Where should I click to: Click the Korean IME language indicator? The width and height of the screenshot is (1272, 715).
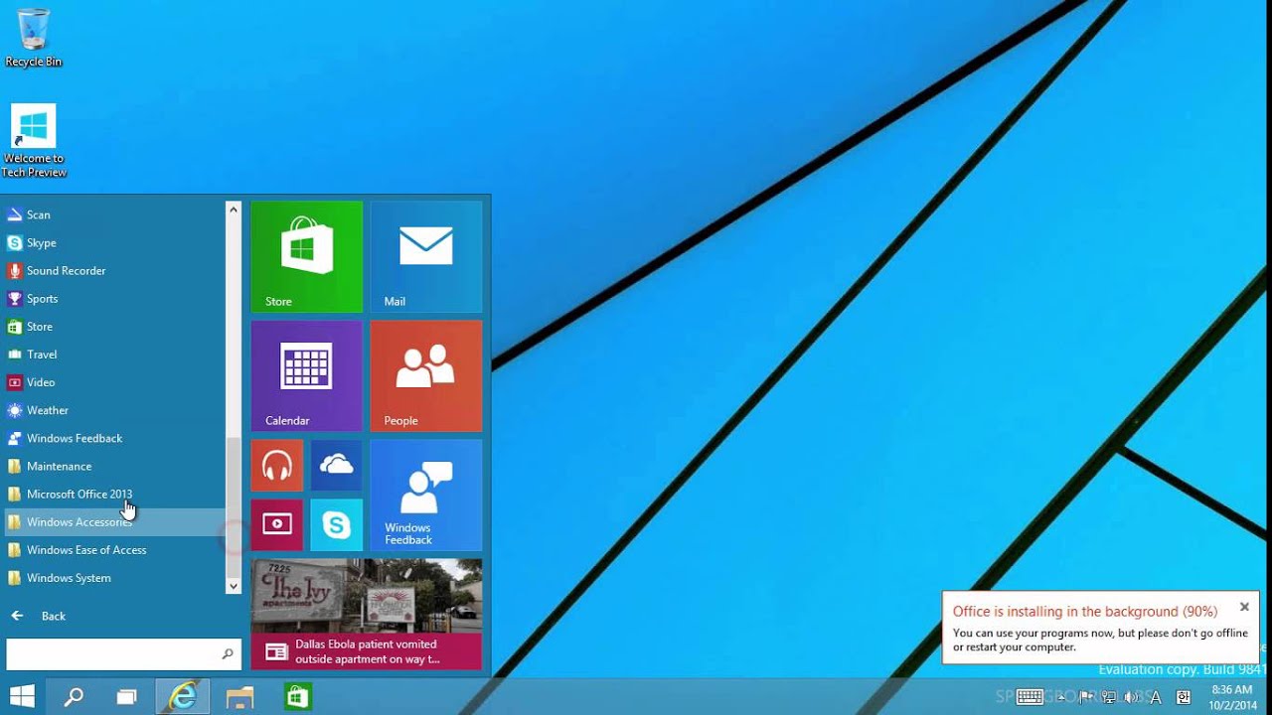(1184, 697)
